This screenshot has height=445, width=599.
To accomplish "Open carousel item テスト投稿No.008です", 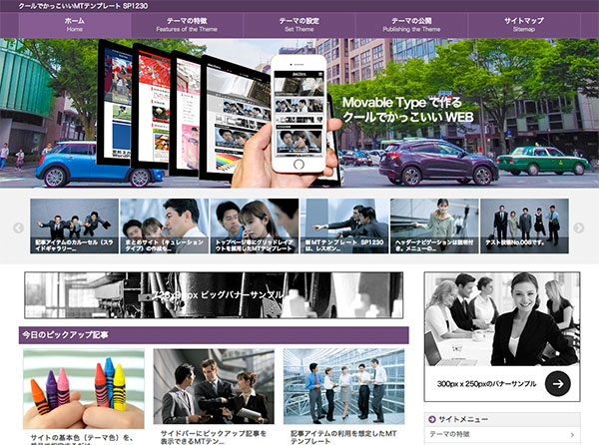I will (524, 225).
